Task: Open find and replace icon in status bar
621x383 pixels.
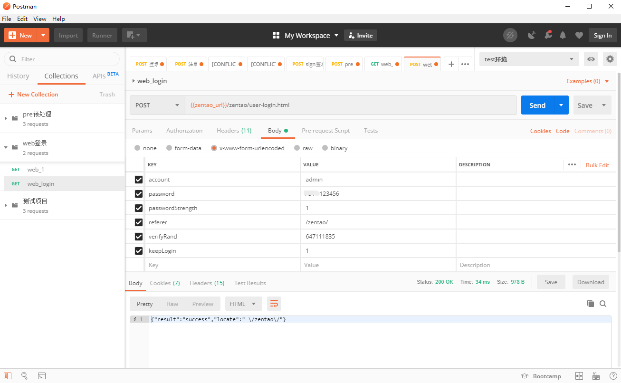Action: 25,376
